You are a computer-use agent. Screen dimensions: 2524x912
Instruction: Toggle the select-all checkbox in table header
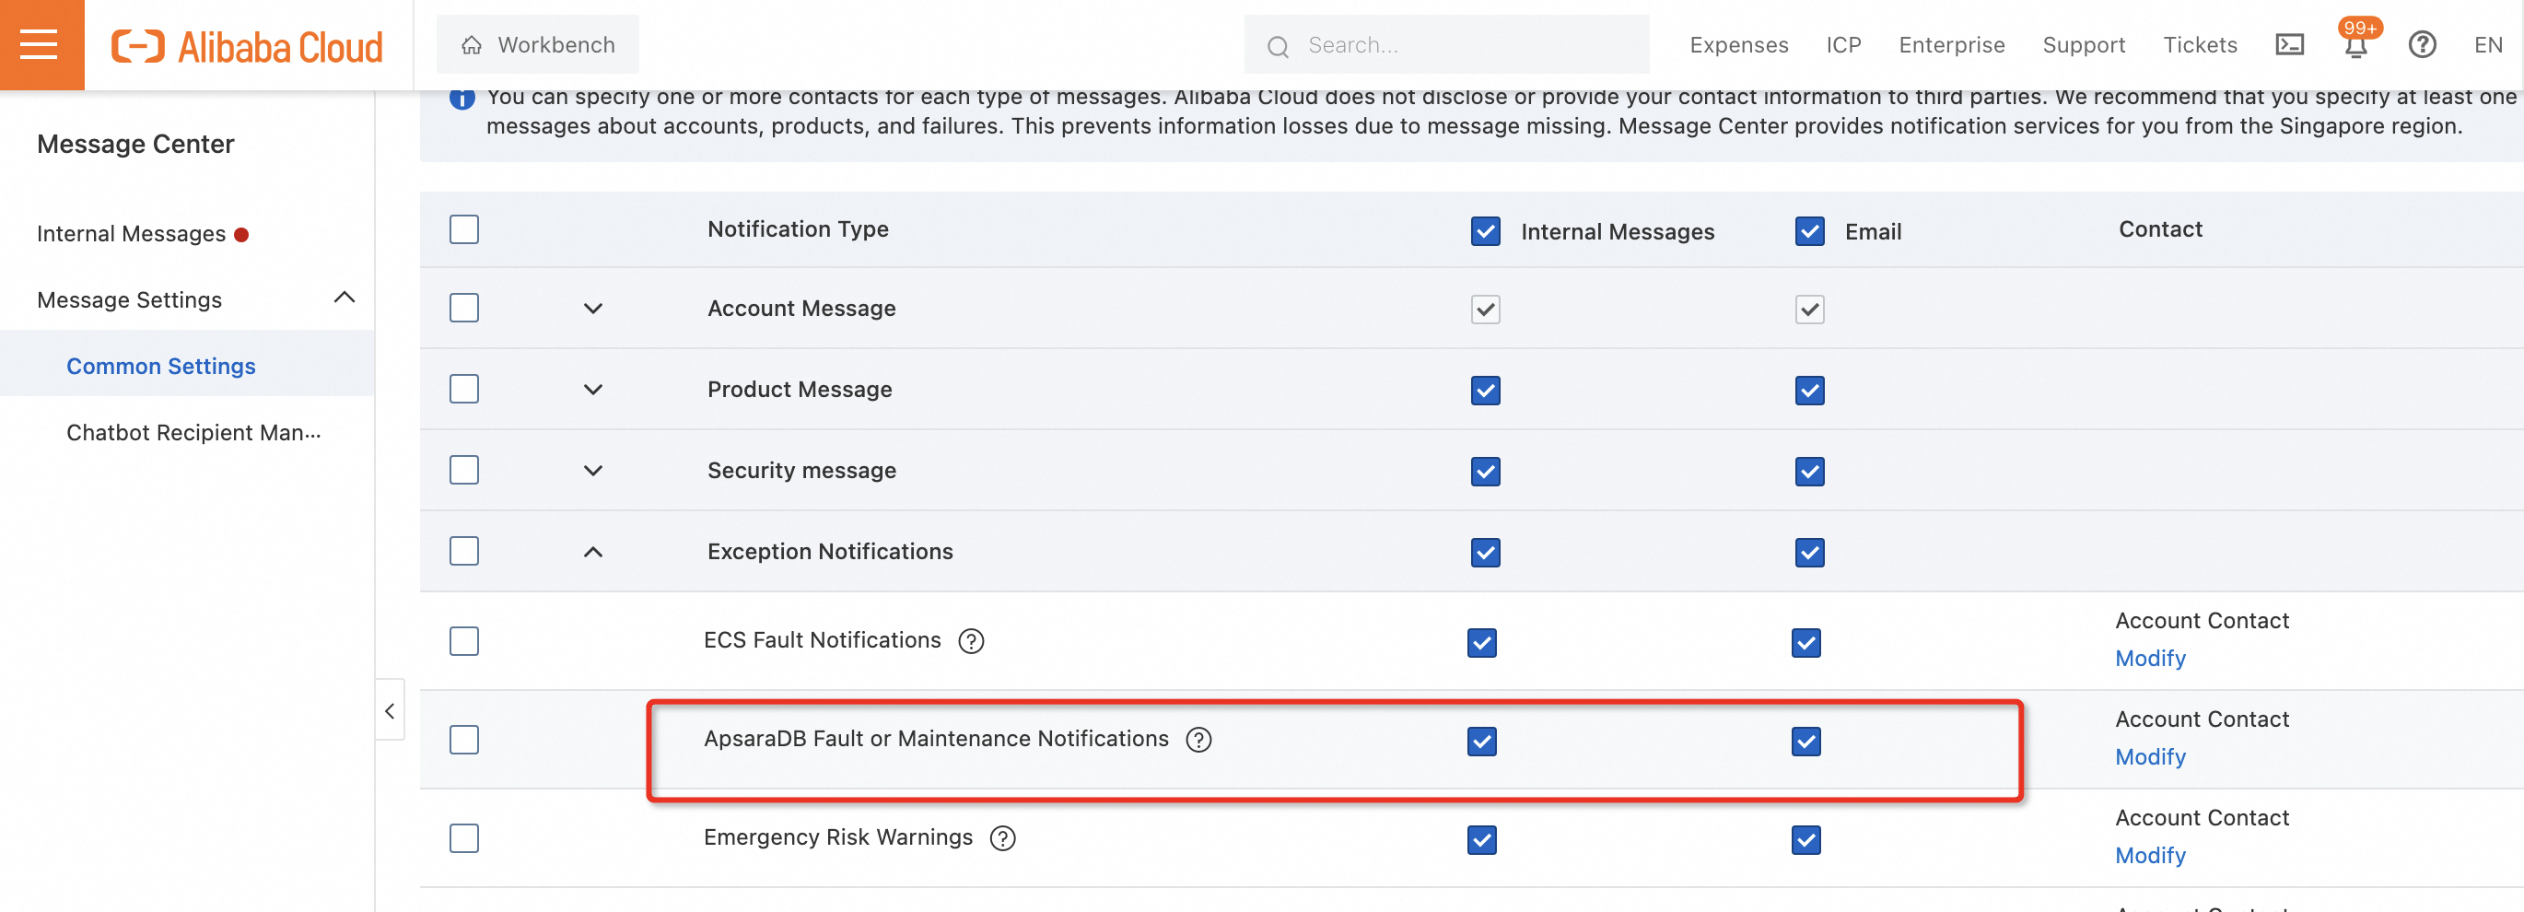coord(463,229)
